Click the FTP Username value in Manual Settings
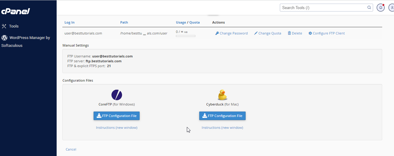The image size is (394, 156). click(x=112, y=56)
